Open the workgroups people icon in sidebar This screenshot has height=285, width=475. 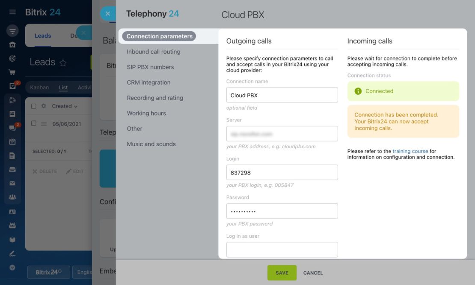click(12, 197)
